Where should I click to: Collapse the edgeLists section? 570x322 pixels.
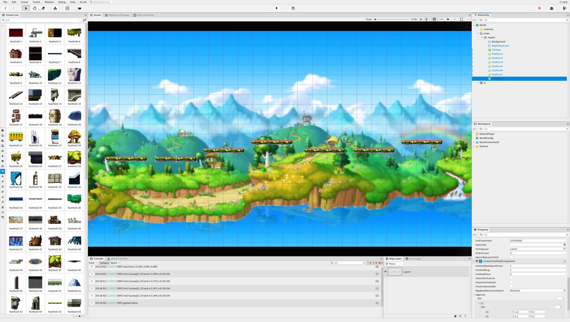474,295
